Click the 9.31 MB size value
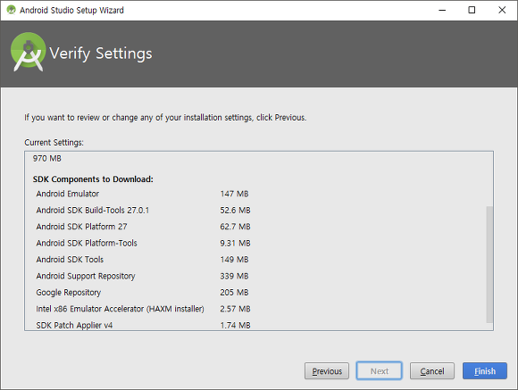This screenshot has height=390, width=518. click(235, 243)
